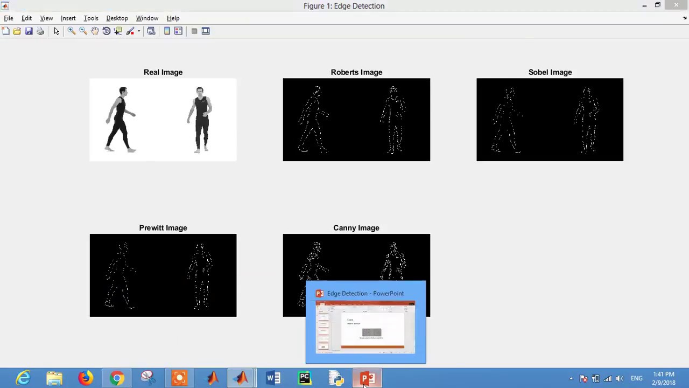Viewport: 689px width, 388px height.
Task: Select the Pan hand tool
Action: (95, 31)
